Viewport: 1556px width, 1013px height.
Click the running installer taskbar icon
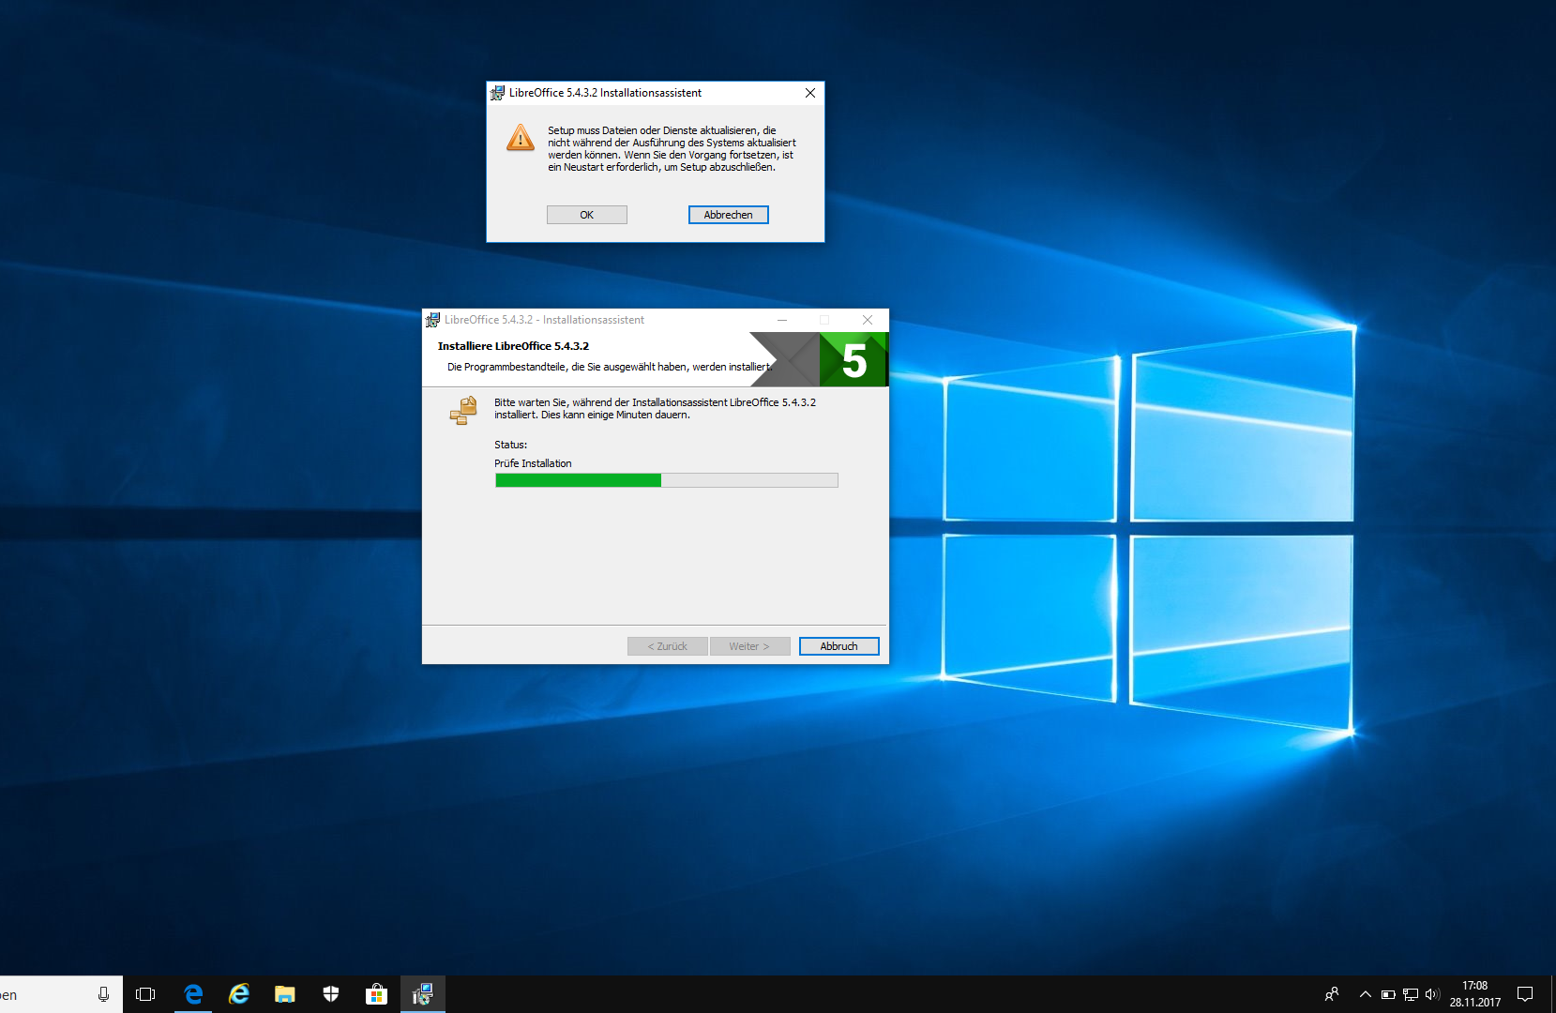point(422,994)
